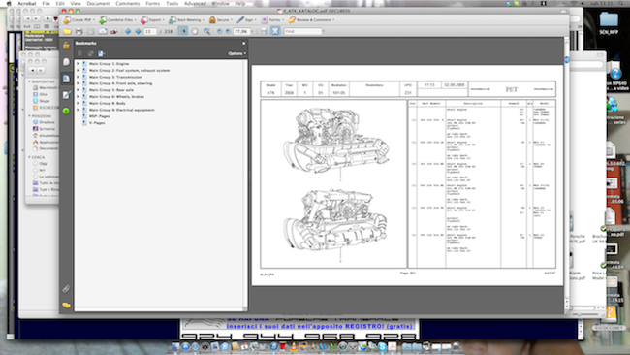
Task: Open zoom percentage dropdown arrow
Action: tap(253, 31)
